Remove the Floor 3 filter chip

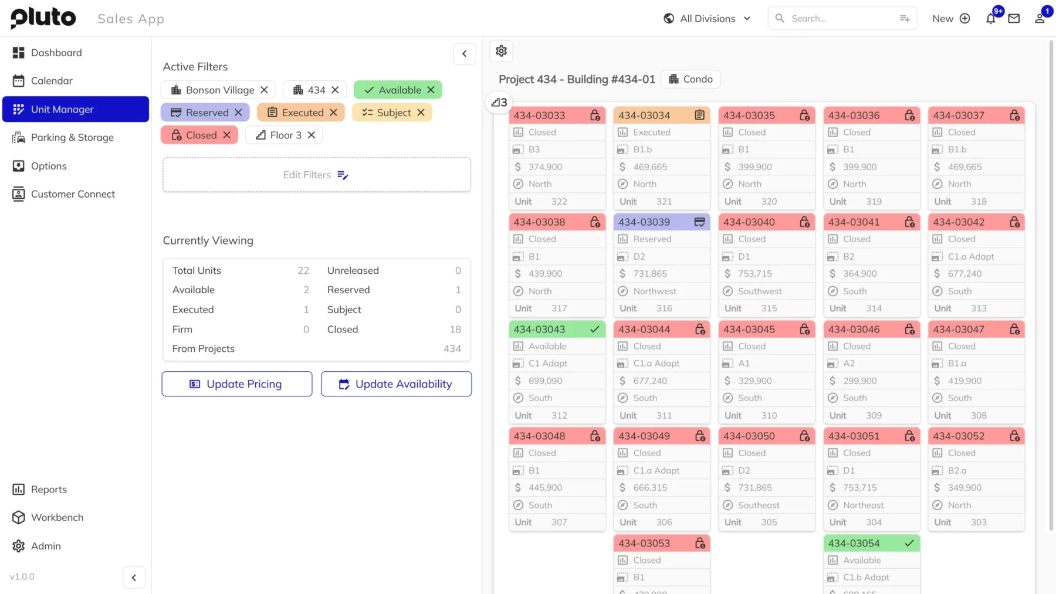point(312,135)
